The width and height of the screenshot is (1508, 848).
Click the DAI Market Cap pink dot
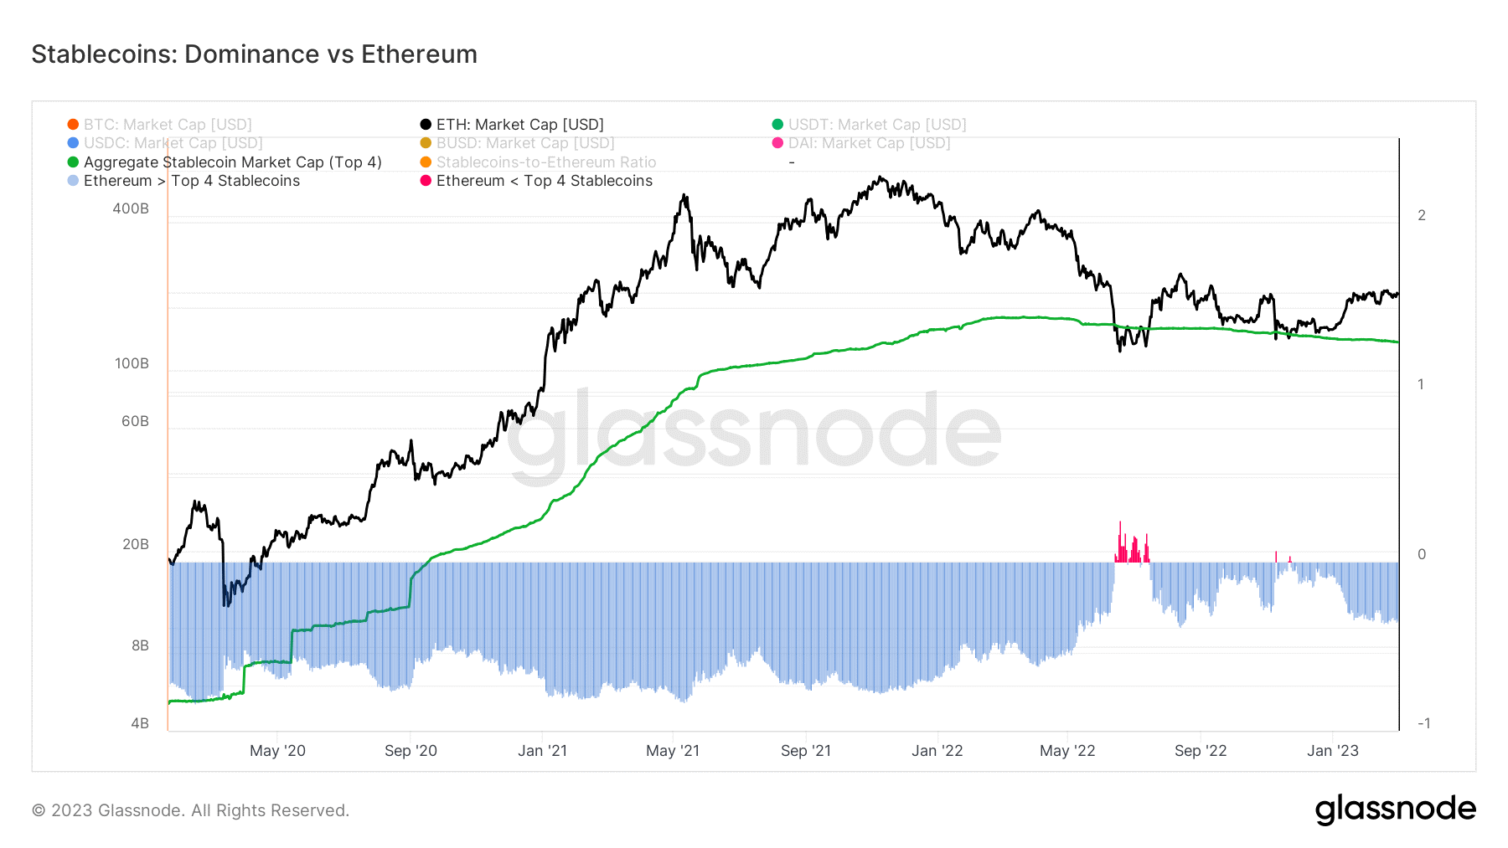pos(777,143)
